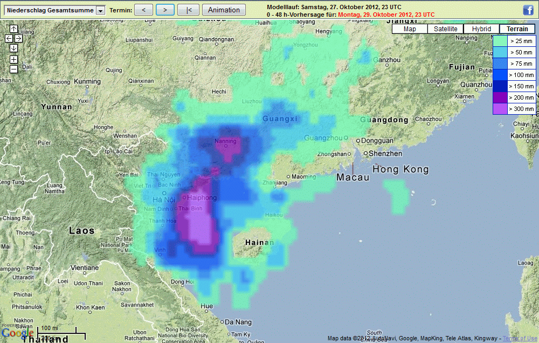The image size is (539, 343).
Task: Click the Google logo on the map
Action: click(x=17, y=333)
